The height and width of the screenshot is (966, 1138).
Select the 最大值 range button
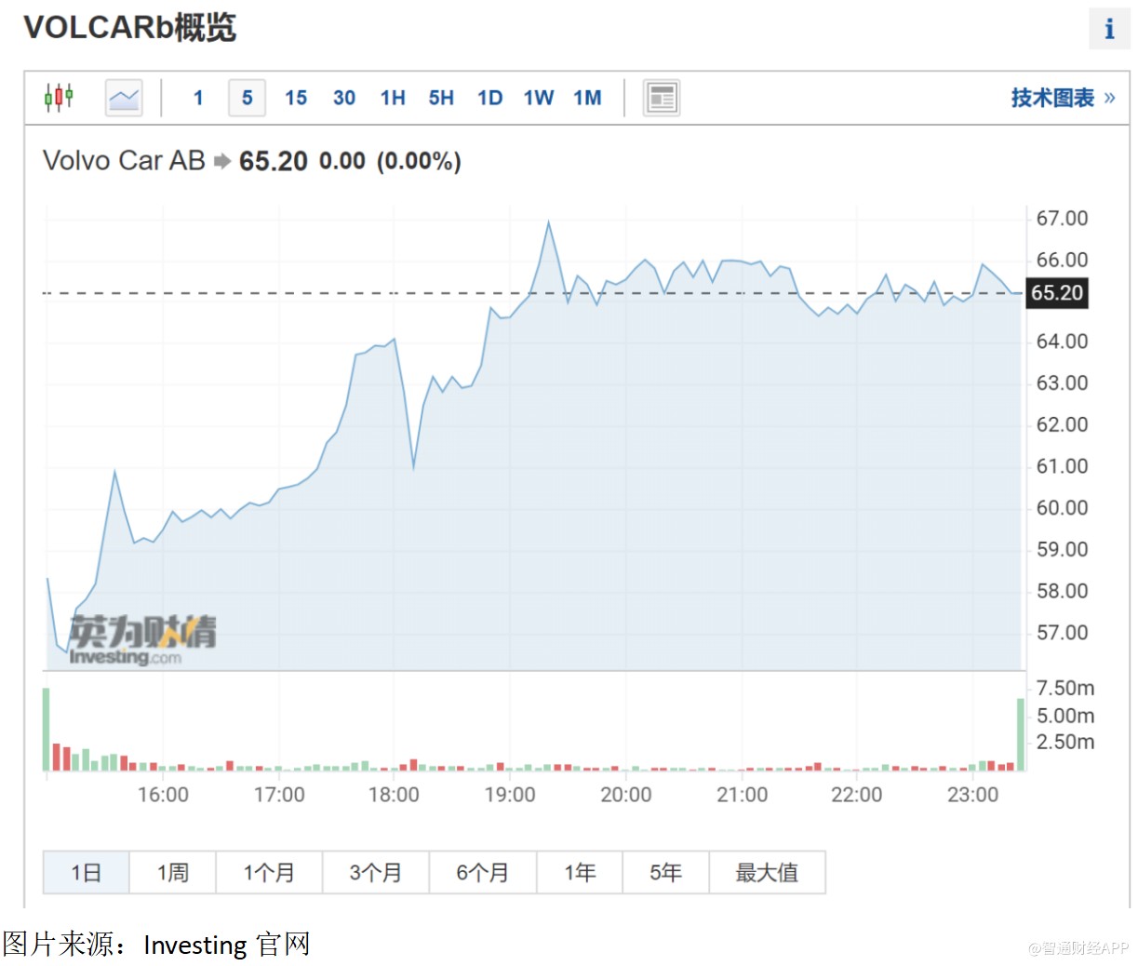point(767,872)
